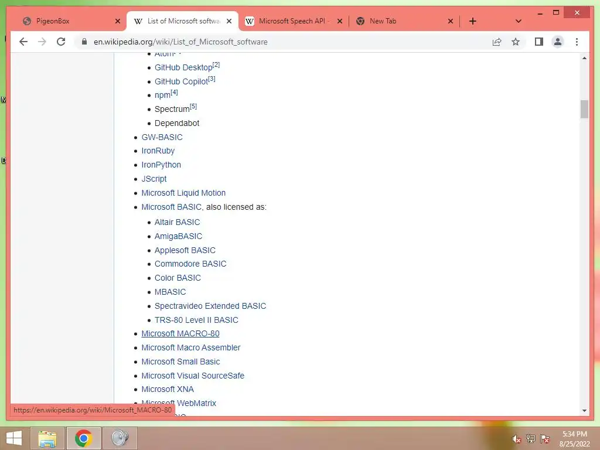Open the AmigaBASIC article
This screenshot has width=600, height=450.
click(x=178, y=237)
